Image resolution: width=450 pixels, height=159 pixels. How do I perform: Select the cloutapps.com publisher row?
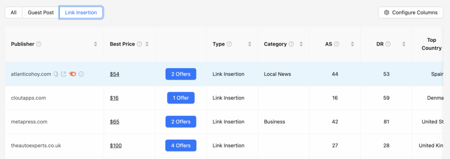(224, 98)
